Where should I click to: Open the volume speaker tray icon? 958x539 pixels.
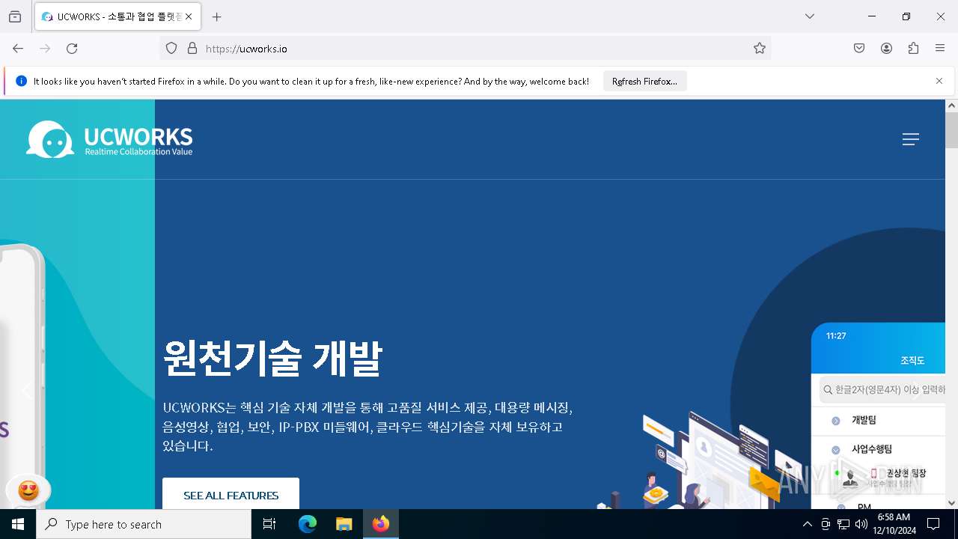click(861, 524)
